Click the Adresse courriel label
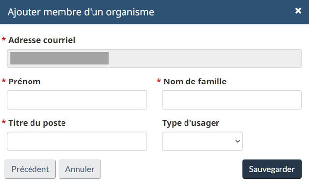Screen dimensions: 309x192 pyautogui.click(x=42, y=40)
